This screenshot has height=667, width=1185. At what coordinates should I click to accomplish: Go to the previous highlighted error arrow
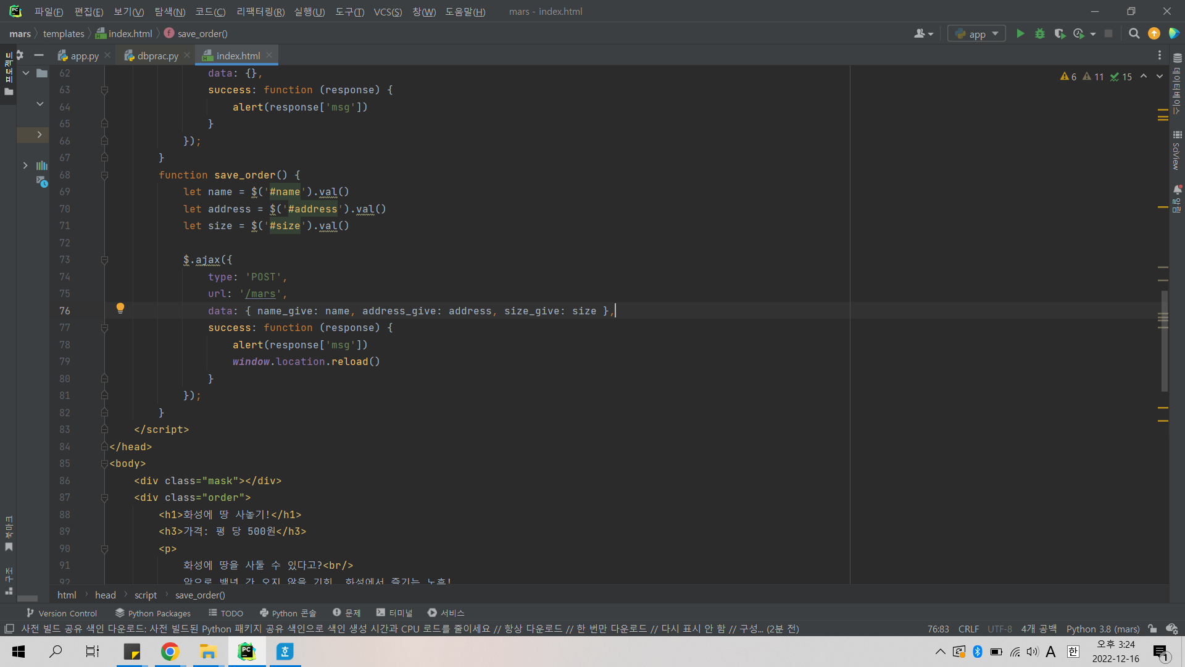pos(1144,76)
